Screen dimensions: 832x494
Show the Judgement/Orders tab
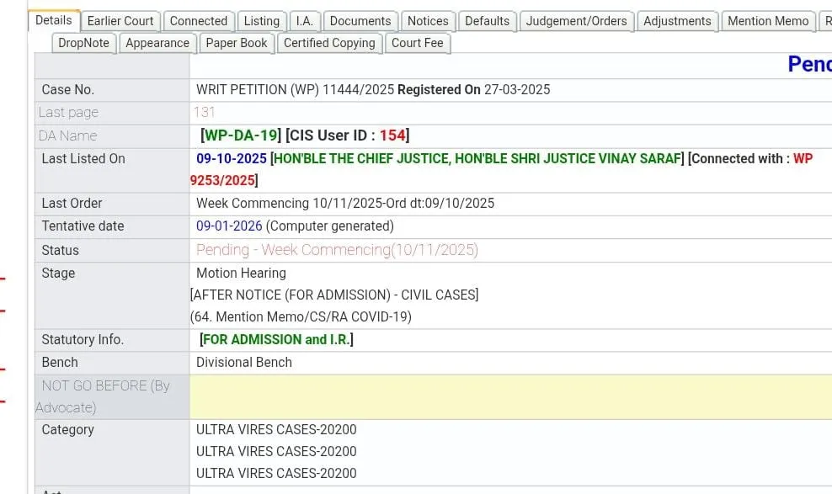click(x=576, y=21)
